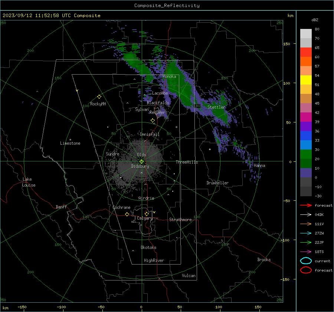
Task: Click the Innisfail city label
Action: tap(150, 134)
